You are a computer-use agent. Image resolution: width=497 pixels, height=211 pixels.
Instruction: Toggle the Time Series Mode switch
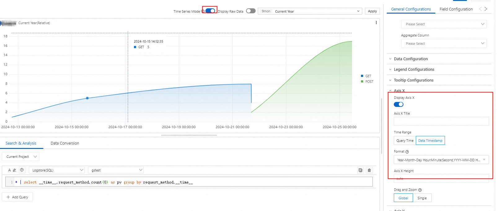tap(210, 11)
